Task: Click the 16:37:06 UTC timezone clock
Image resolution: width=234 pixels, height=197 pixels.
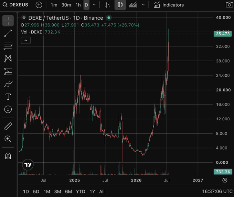Action: [217, 191]
